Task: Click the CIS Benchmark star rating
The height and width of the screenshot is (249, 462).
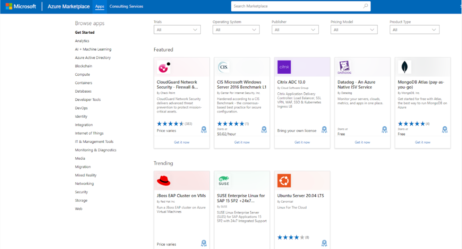Action: pos(231,124)
